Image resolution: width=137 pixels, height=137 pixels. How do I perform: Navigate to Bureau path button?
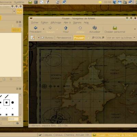tap(47, 38)
